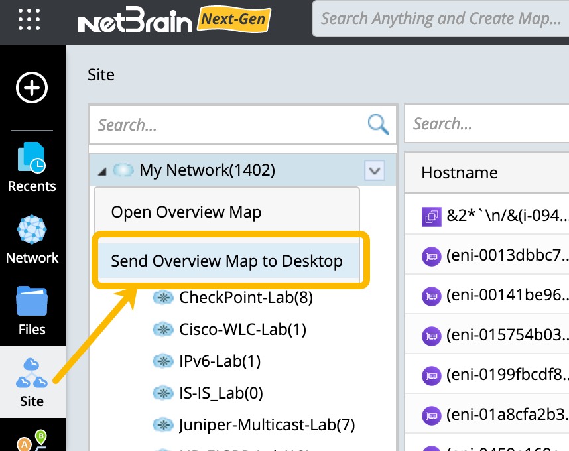The image size is (569, 451).
Task: Click the Site page title
Action: (x=101, y=75)
